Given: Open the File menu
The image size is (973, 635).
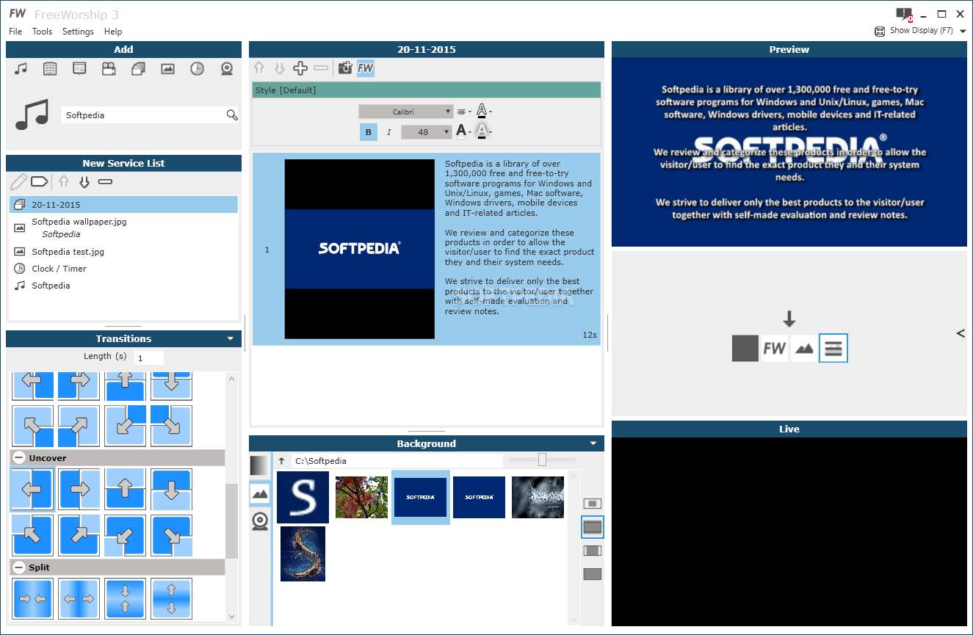Looking at the screenshot, I should [x=15, y=32].
